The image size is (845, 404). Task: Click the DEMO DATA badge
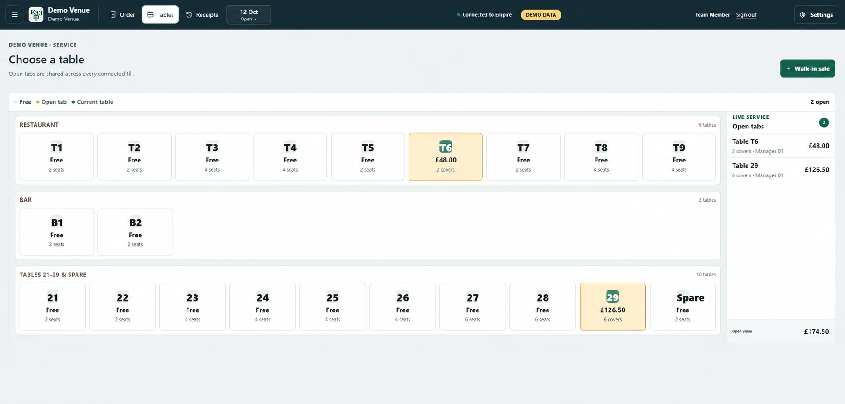(541, 15)
